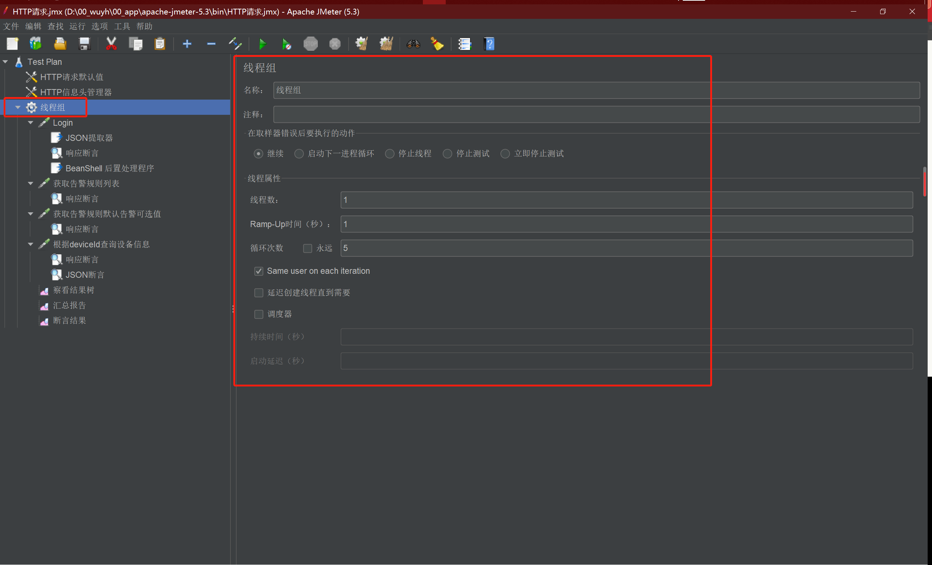Select BeanShell 后置处理程序 tree item
This screenshot has width=932, height=565.
[x=110, y=168]
